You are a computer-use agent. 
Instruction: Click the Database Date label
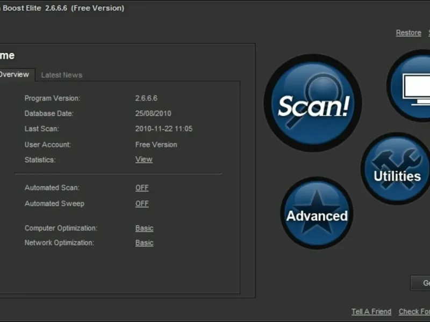click(49, 113)
